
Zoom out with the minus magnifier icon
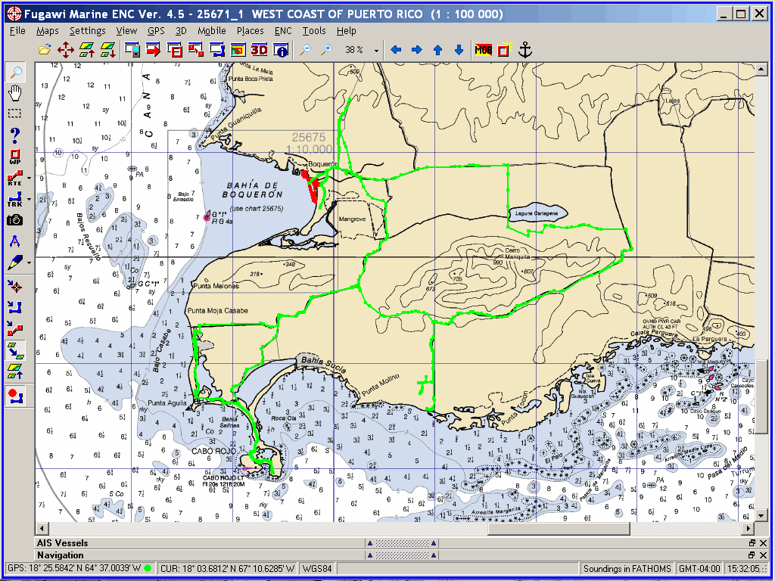306,50
